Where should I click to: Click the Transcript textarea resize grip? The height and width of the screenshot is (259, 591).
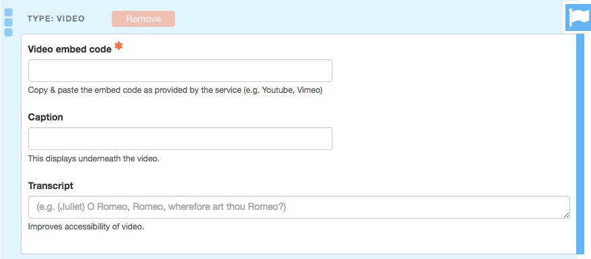[566, 215]
